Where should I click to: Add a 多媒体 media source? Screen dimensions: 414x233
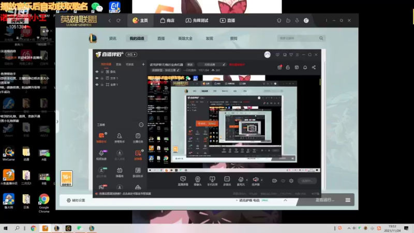(x=227, y=181)
